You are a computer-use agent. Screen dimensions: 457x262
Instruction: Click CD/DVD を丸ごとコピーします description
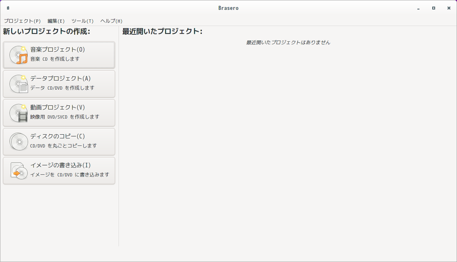pyautogui.click(x=64, y=145)
